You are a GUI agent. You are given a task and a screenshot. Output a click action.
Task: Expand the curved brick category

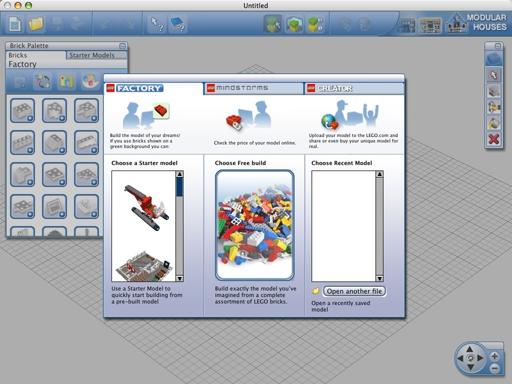coord(22,175)
